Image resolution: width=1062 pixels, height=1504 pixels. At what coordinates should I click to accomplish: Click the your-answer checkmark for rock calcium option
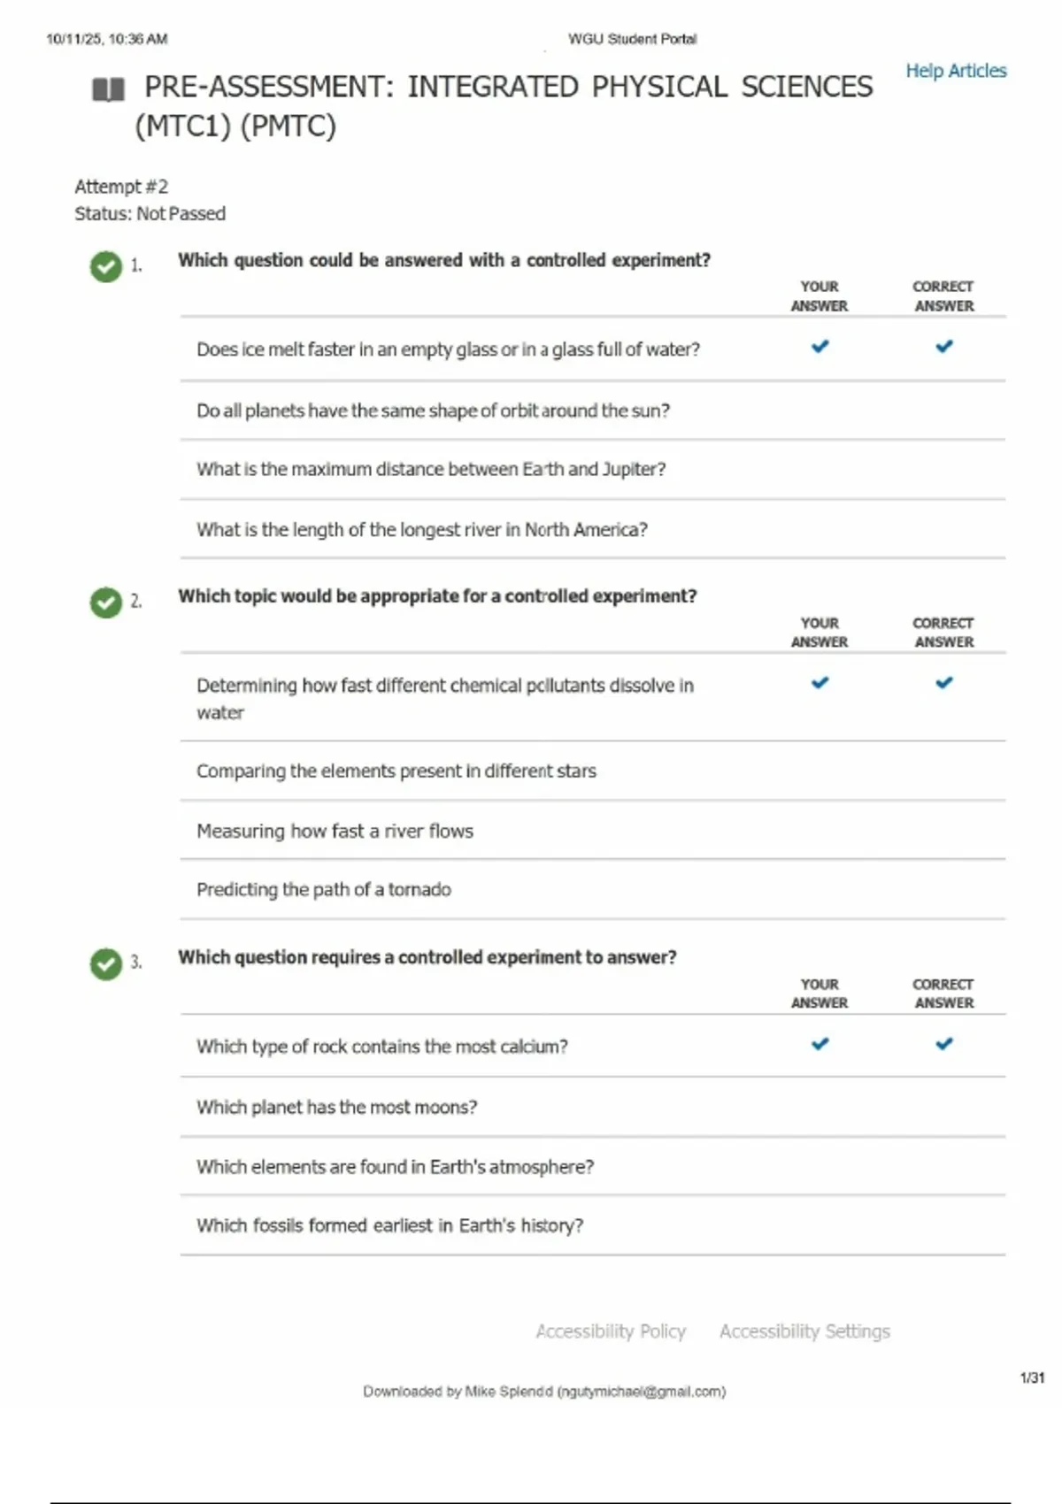(820, 1044)
